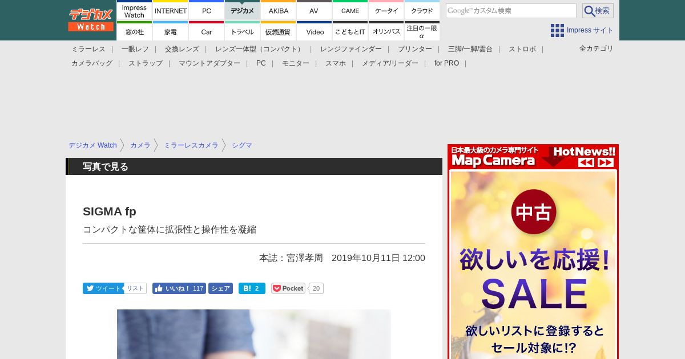Go to the カメラバッグ category

(92, 63)
